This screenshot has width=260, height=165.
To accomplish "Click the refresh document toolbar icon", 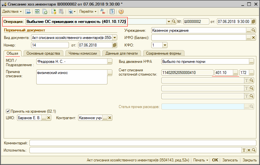I will (37, 12).
